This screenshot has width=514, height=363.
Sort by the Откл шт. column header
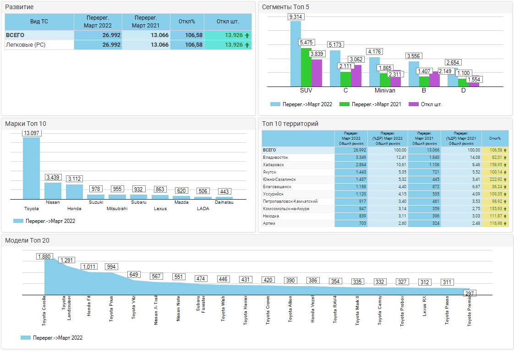coord(228,22)
